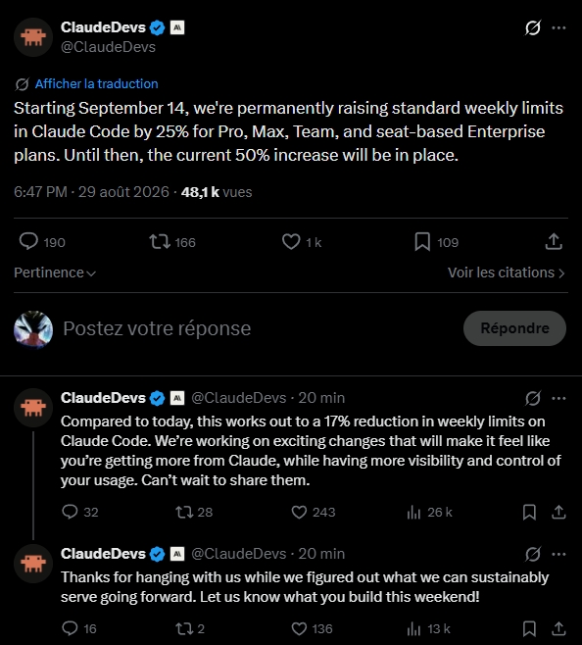Bookmark the 17% reduction reply
Screen dimensions: 582x645
(x=529, y=513)
